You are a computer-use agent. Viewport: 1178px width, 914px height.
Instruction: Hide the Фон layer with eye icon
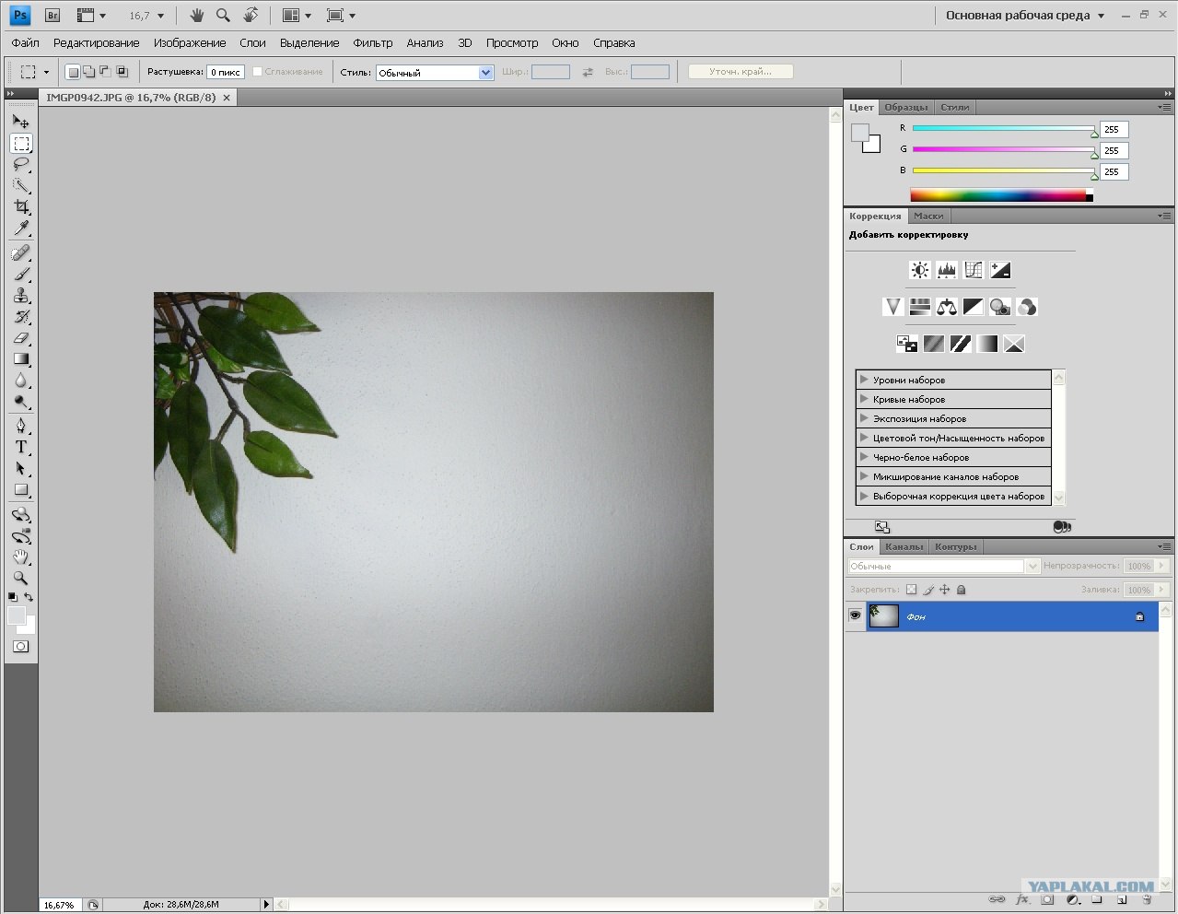[x=856, y=615]
